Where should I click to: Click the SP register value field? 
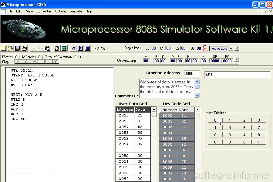click(215, 61)
